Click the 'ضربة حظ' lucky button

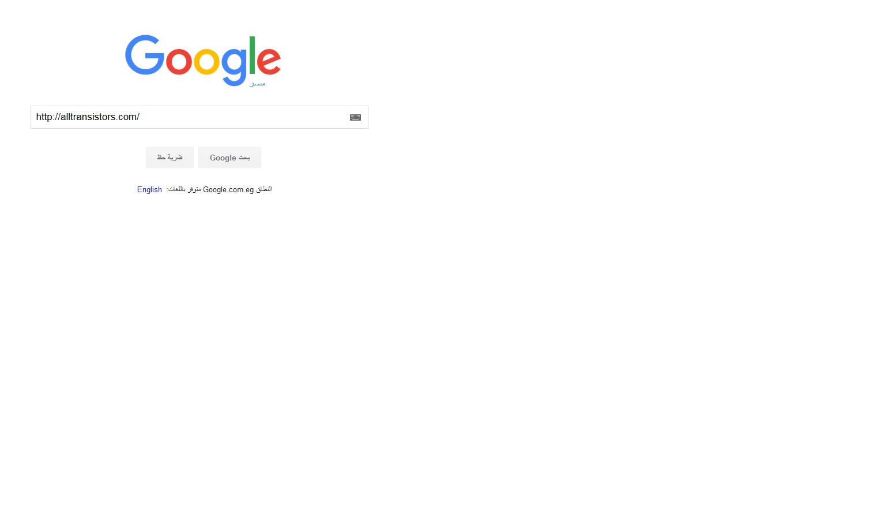(170, 158)
